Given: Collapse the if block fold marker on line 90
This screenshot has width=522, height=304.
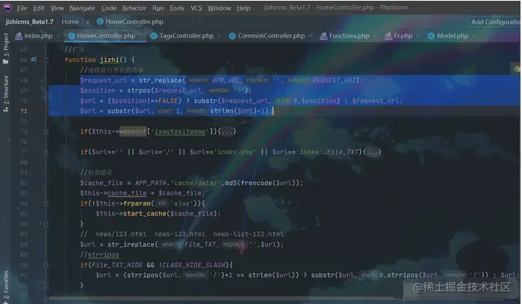Looking at the screenshot, I should (x=46, y=265).
